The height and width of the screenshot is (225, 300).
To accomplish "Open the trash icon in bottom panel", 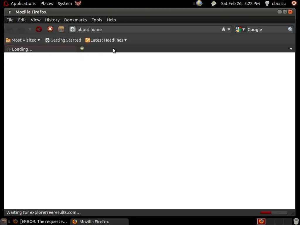I will pyautogui.click(x=296, y=221).
